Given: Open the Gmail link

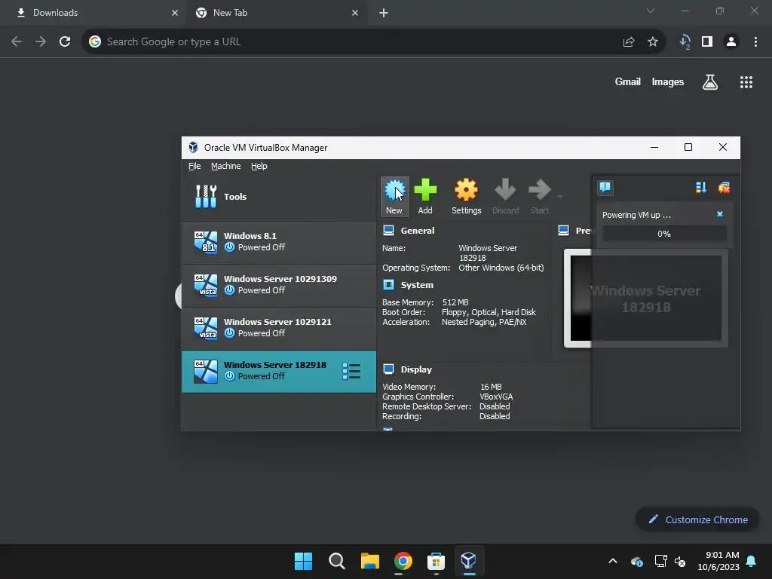Looking at the screenshot, I should click(628, 81).
